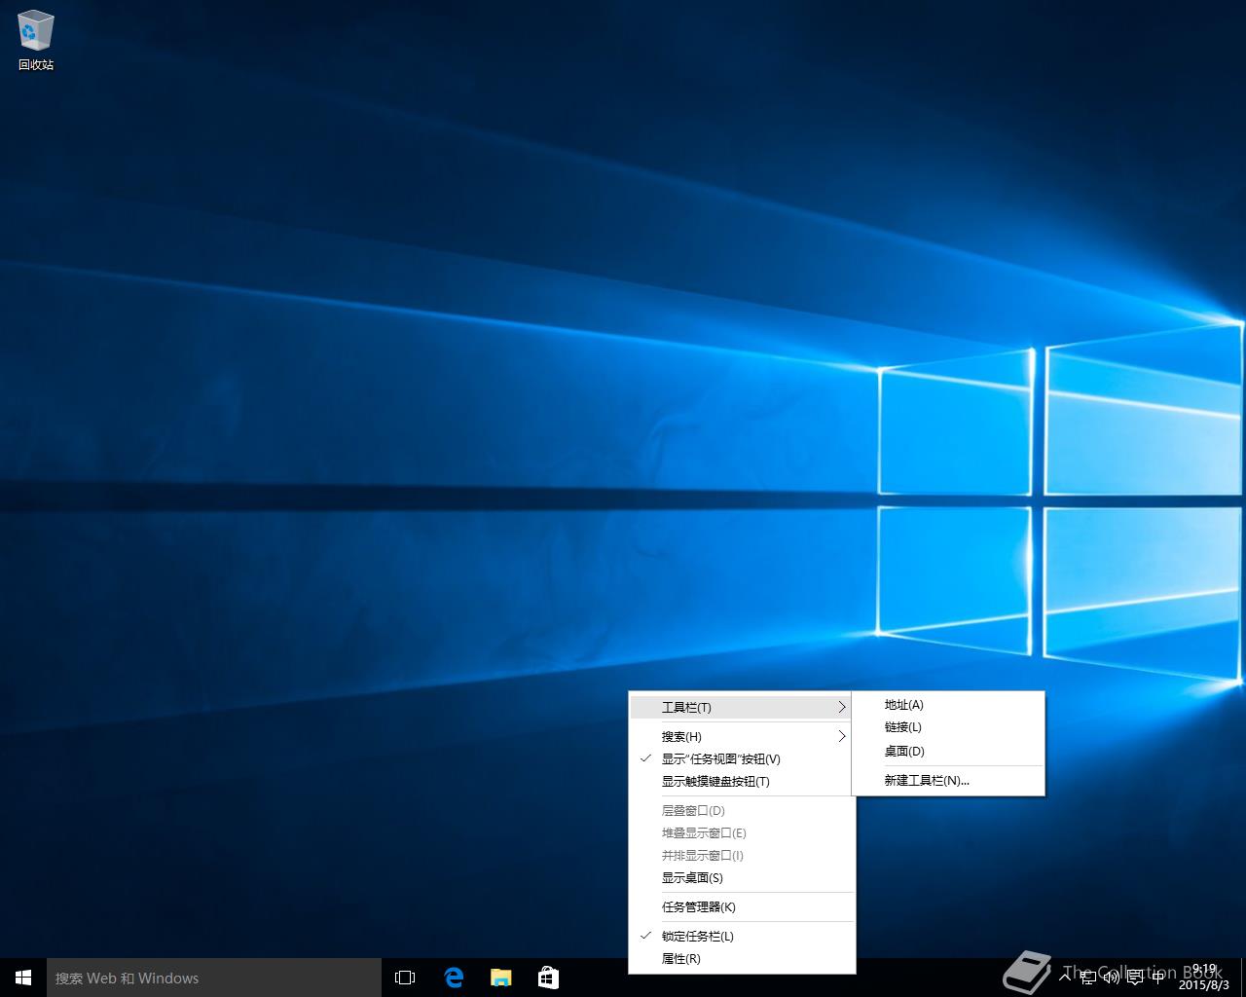The width and height of the screenshot is (1246, 997).
Task: Open File Explorer from the taskbar
Action: pyautogui.click(x=500, y=978)
